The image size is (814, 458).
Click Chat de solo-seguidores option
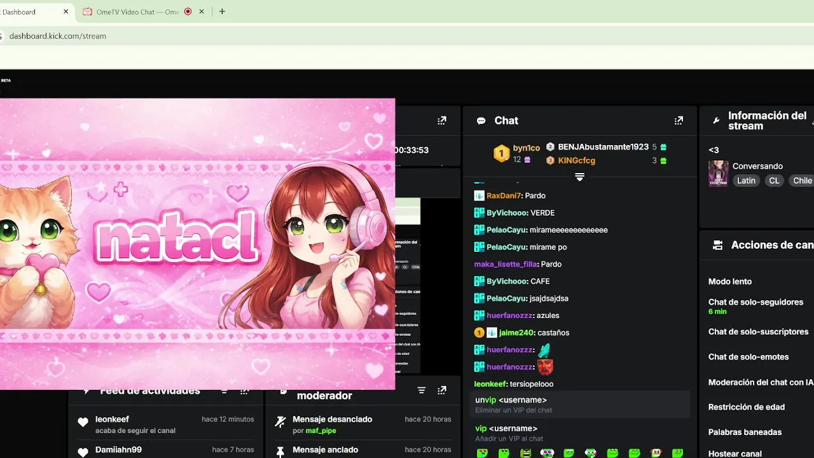(x=755, y=302)
